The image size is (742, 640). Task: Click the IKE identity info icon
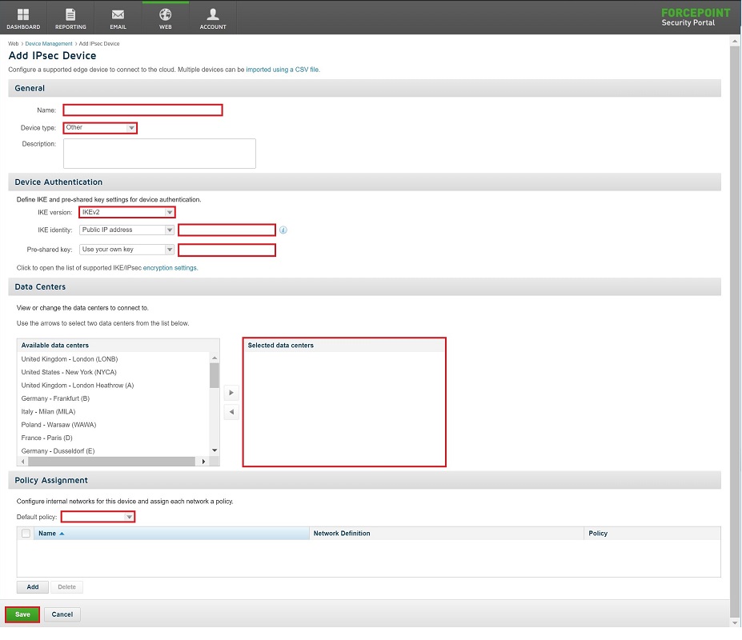283,230
